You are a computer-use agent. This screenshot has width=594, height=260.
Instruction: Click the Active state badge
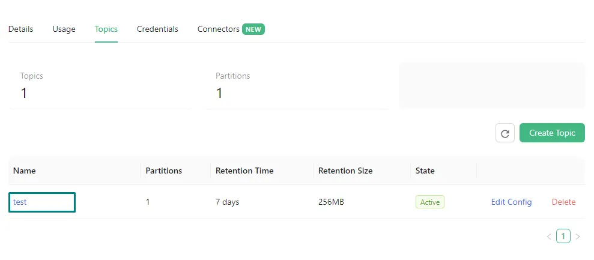coord(430,202)
